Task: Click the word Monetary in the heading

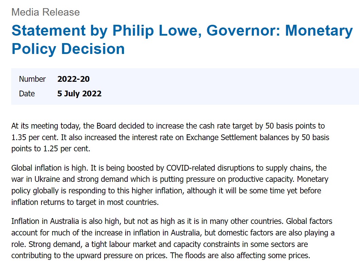Action: 319,31
